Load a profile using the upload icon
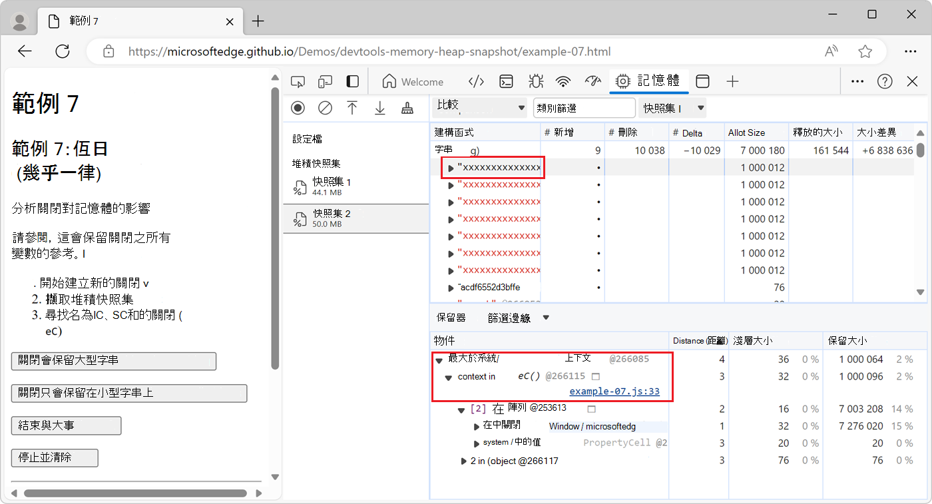Image resolution: width=932 pixels, height=504 pixels. click(x=352, y=107)
